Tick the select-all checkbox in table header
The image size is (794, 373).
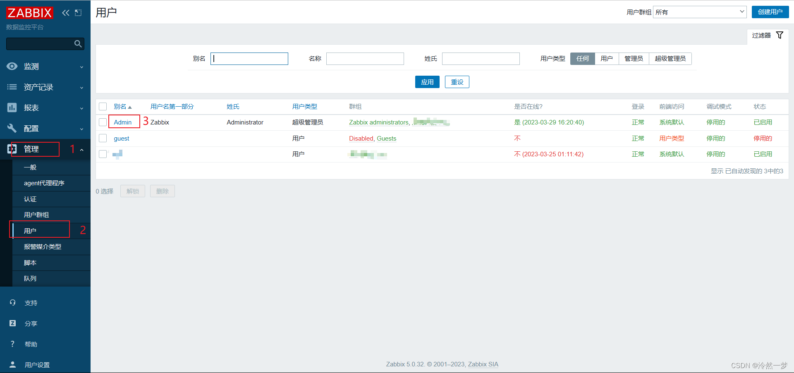[103, 107]
